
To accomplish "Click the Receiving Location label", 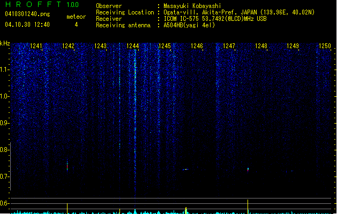I will point(125,12).
